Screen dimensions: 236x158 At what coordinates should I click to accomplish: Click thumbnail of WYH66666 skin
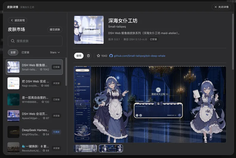point(13,100)
